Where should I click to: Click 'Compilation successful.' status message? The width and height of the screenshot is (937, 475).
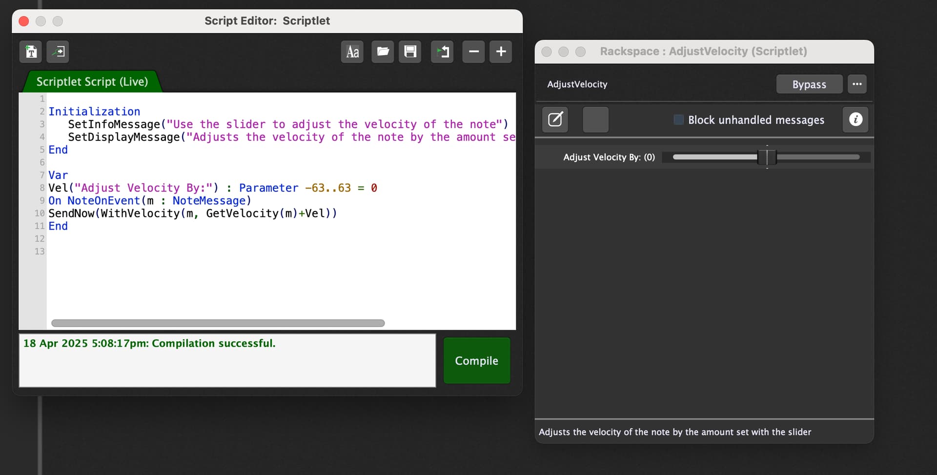214,343
